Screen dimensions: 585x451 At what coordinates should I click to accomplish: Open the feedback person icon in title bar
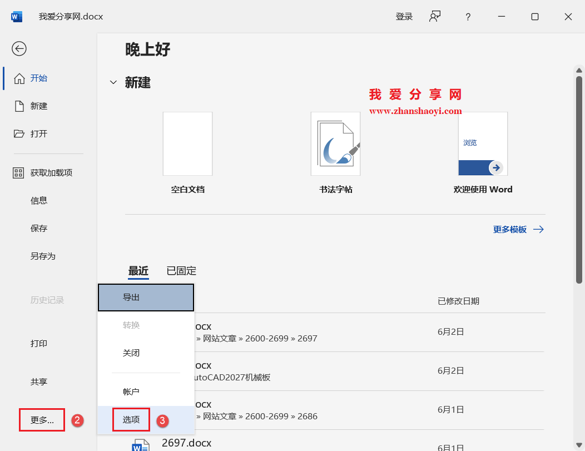click(x=435, y=17)
